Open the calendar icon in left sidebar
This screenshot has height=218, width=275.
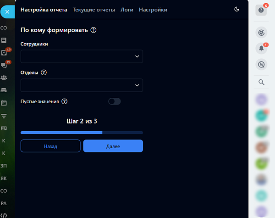[4, 103]
